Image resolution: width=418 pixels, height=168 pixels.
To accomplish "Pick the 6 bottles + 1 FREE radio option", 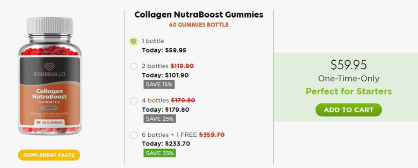I will [133, 135].
